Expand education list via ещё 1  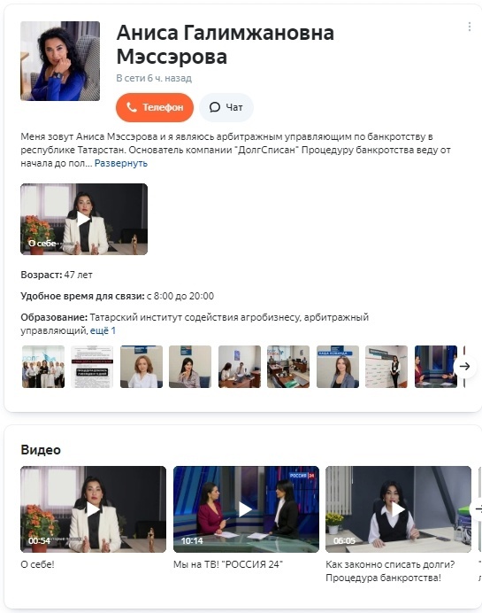pyautogui.click(x=103, y=330)
